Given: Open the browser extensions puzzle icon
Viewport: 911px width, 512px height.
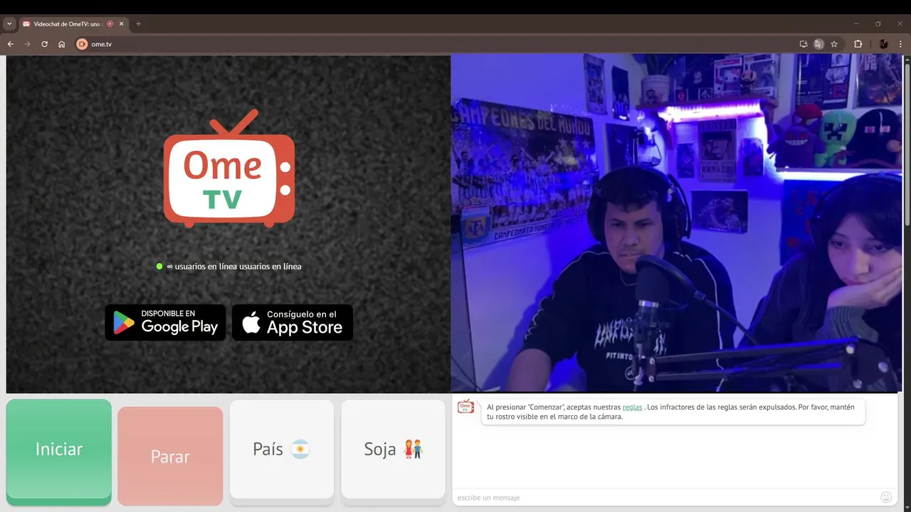Looking at the screenshot, I should click(858, 44).
